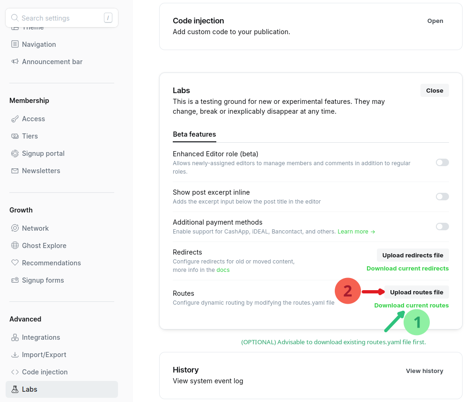Click the Navigation icon in sidebar
Screen dimensions: 471x402
coord(15,44)
